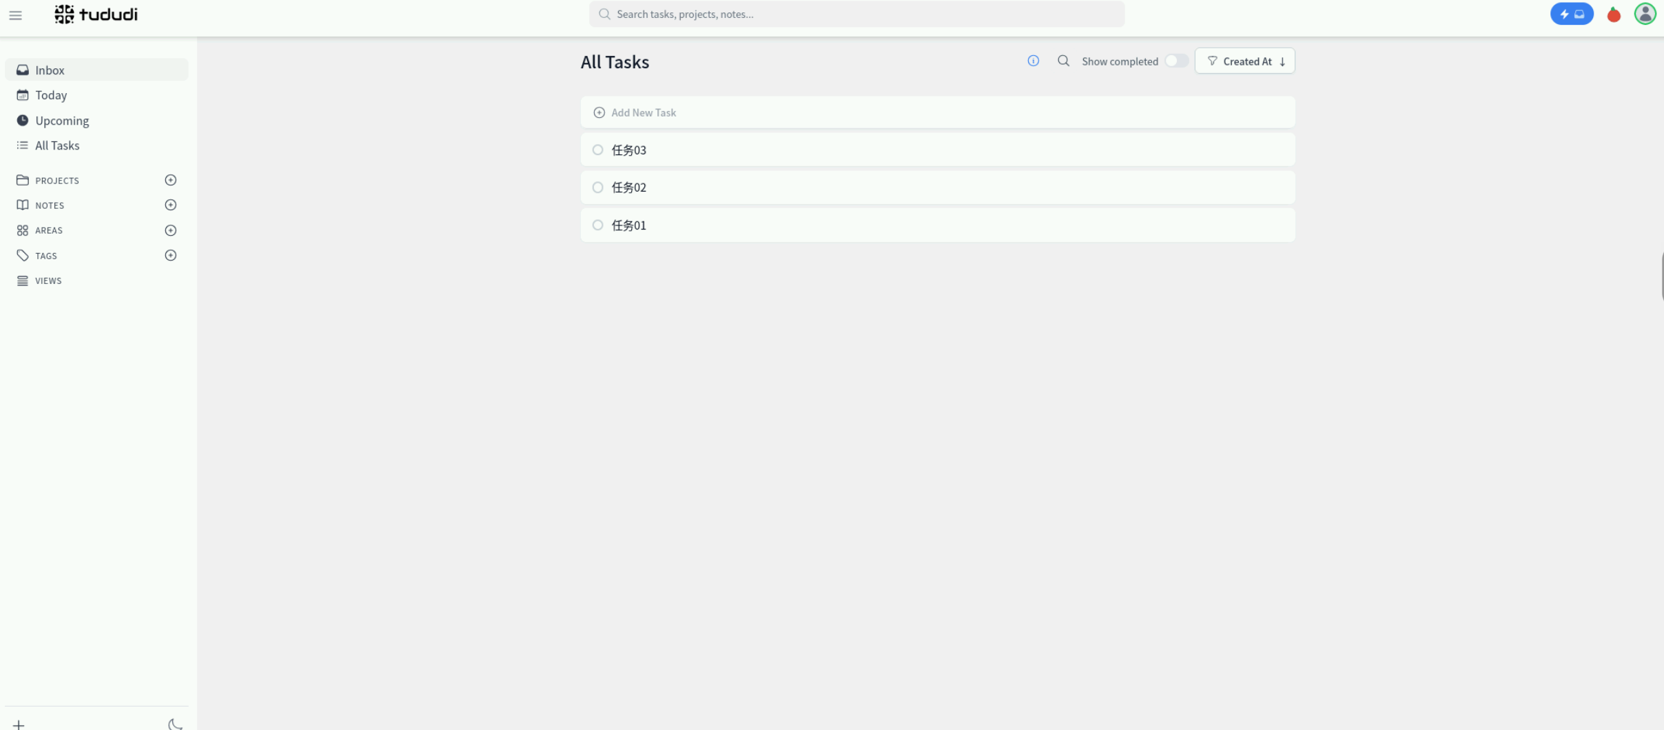Open the Tags section

coord(46,256)
